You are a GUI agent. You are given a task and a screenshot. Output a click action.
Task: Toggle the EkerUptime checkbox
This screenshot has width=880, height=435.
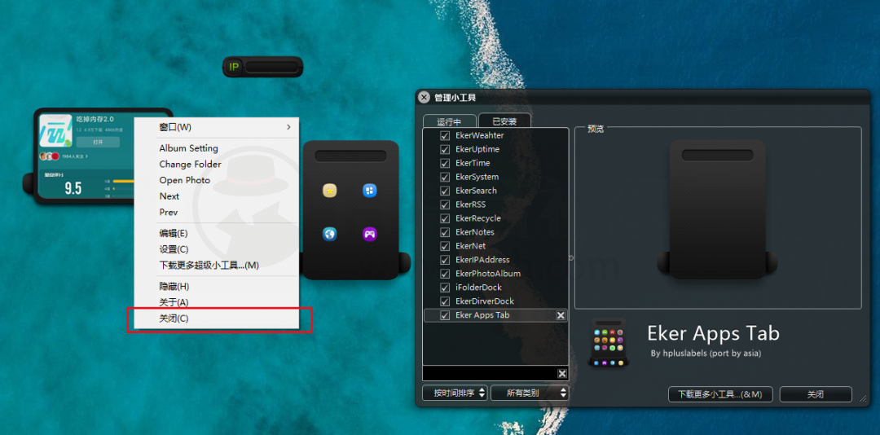pos(445,149)
